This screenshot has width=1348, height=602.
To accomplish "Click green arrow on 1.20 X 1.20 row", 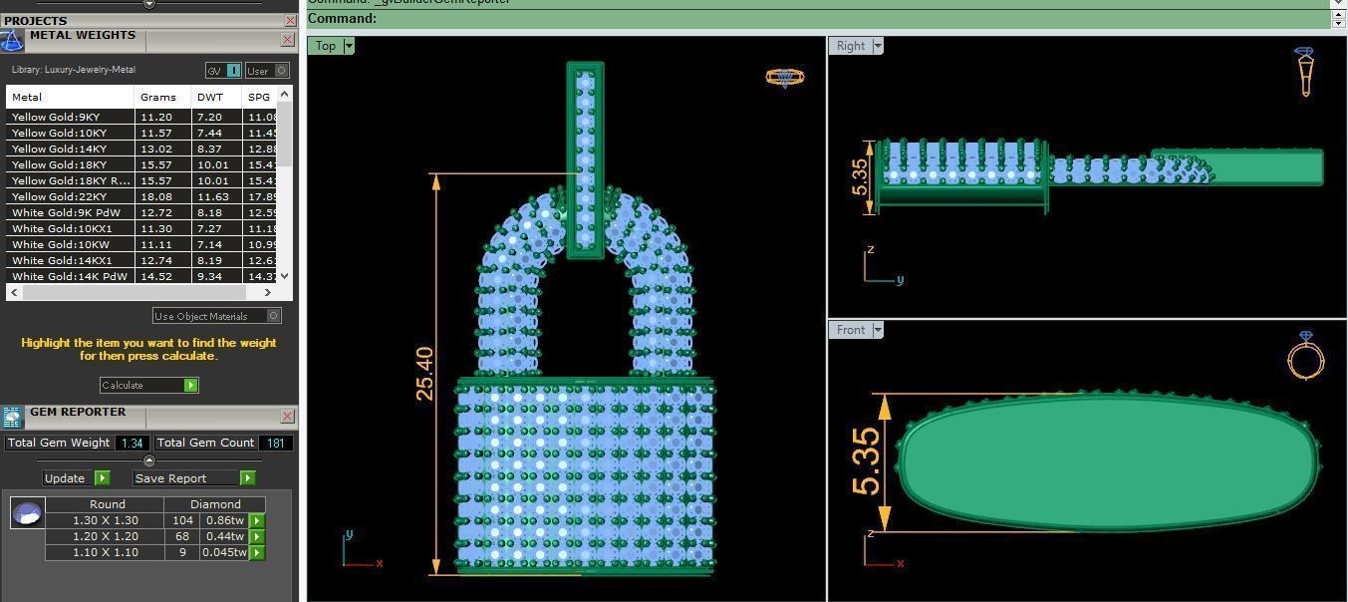I will click(x=256, y=536).
